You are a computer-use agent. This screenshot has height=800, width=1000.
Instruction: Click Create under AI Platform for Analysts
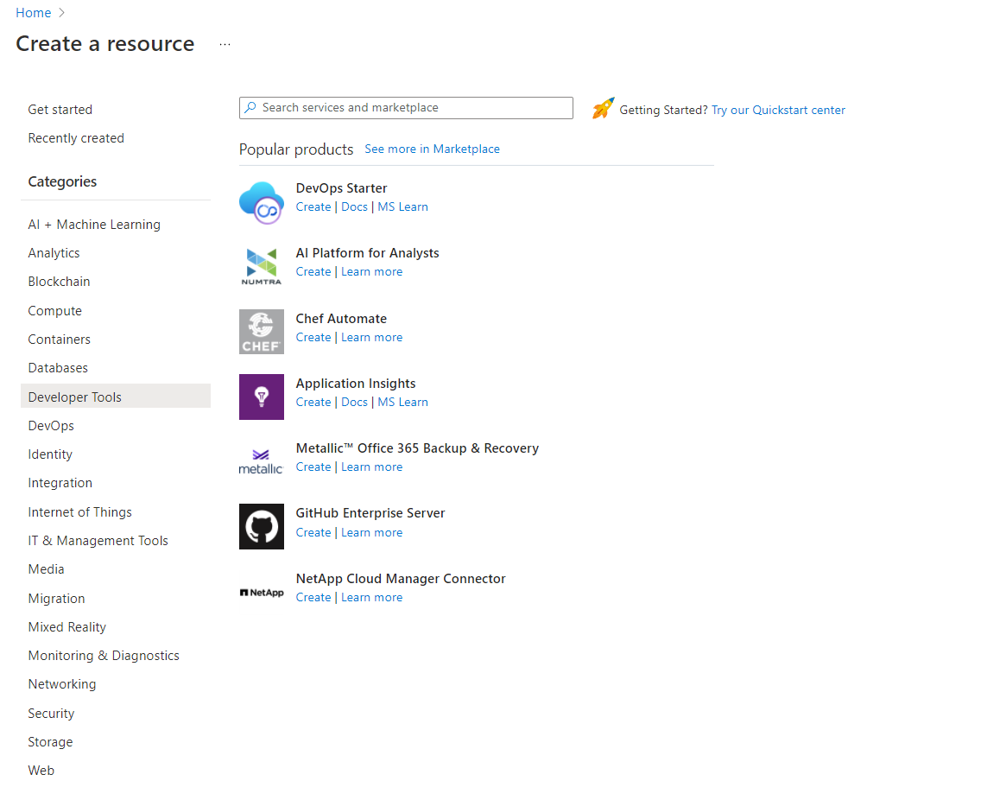(x=313, y=272)
